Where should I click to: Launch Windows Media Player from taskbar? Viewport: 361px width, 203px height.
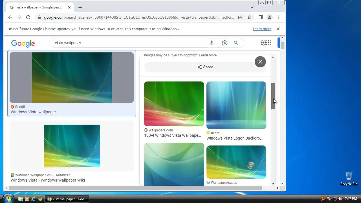click(27, 199)
